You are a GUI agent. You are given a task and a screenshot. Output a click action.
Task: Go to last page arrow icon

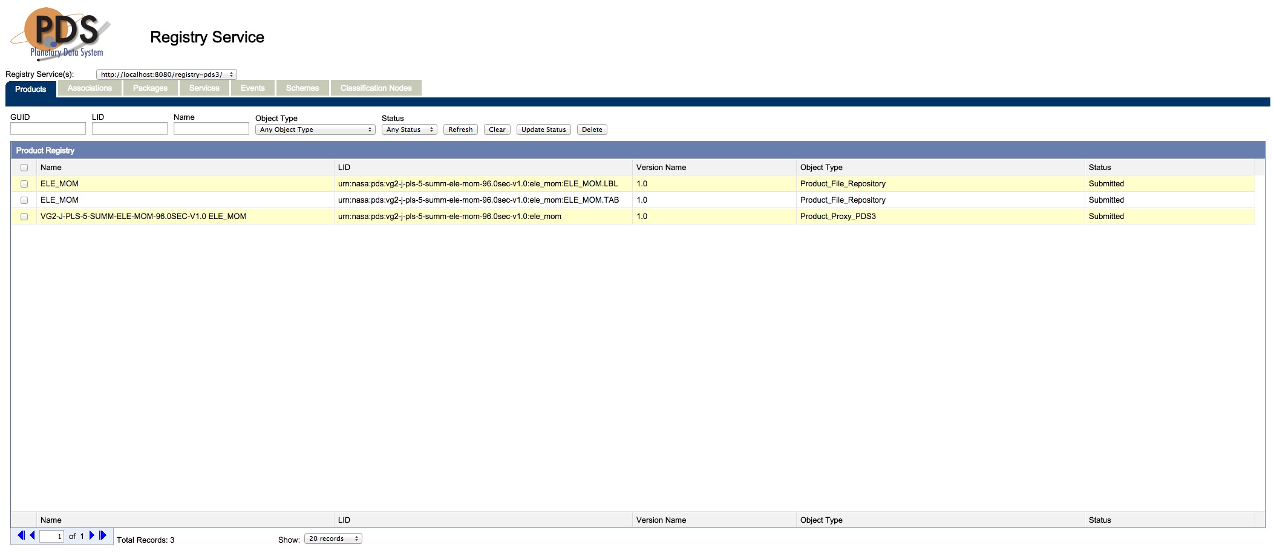(x=103, y=535)
